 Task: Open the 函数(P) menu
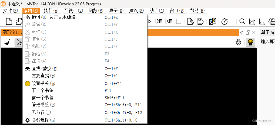[x=96, y=11]
